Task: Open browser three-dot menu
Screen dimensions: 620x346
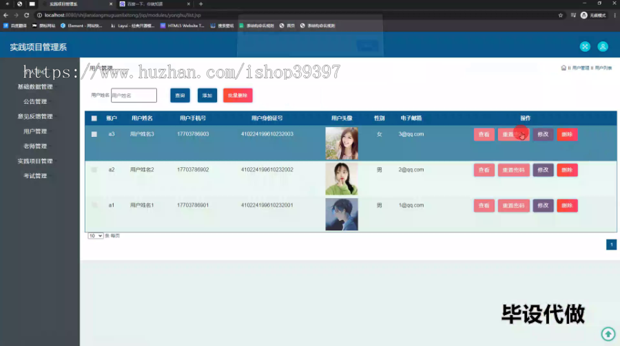Action: click(x=615, y=15)
